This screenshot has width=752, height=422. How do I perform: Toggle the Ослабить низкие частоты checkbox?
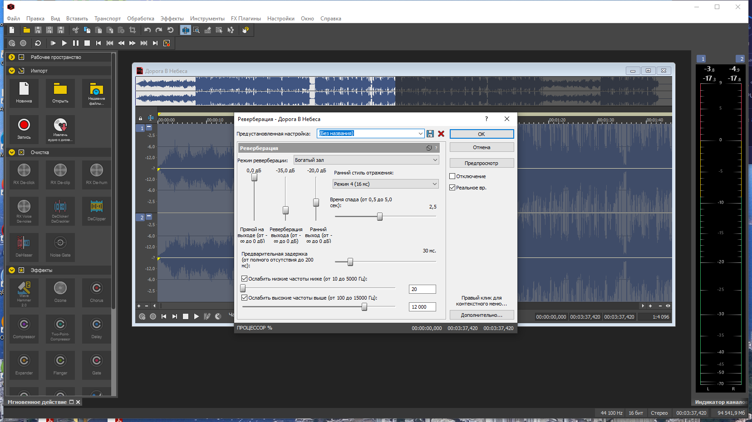(x=245, y=279)
